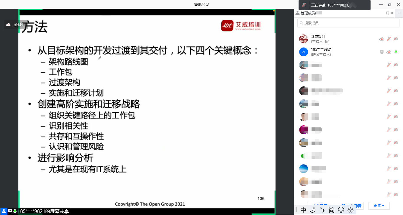403x215 pixels.
Task: Click the (联席主持人) co-host label
Action: (x=321, y=55)
